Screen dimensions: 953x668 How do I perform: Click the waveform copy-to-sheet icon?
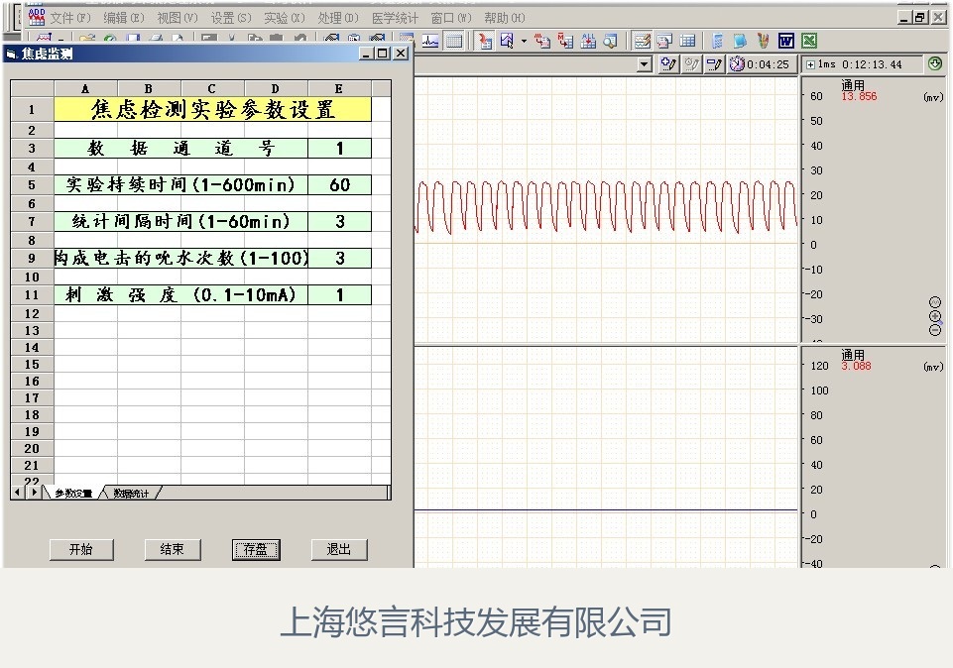click(x=541, y=42)
